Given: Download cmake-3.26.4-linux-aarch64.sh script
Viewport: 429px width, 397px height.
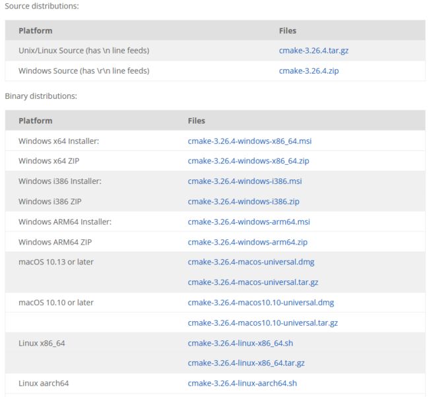Looking at the screenshot, I should tap(242, 383).
